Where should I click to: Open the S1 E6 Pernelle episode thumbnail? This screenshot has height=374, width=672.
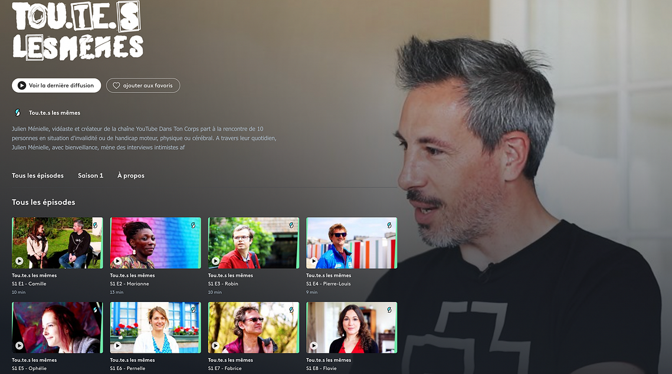coord(156,328)
